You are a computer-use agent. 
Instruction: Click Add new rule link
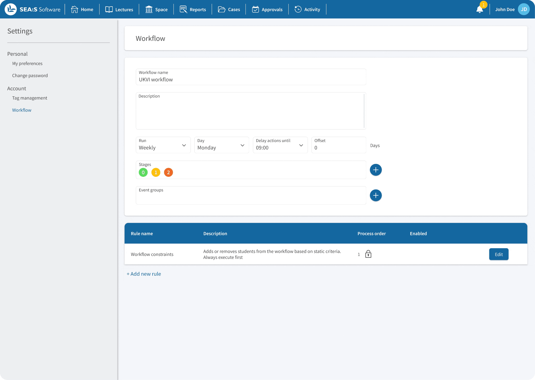[144, 274]
